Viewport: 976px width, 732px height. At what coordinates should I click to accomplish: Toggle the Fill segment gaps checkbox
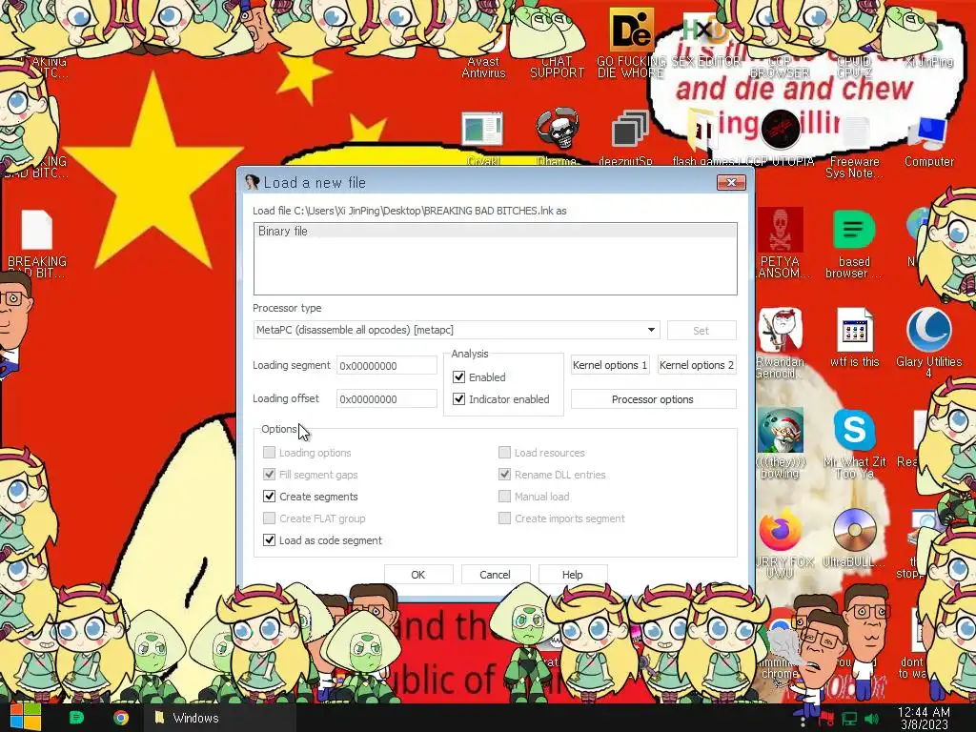click(269, 475)
